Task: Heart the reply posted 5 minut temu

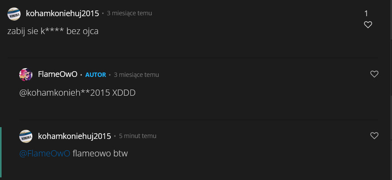Action: (374, 136)
